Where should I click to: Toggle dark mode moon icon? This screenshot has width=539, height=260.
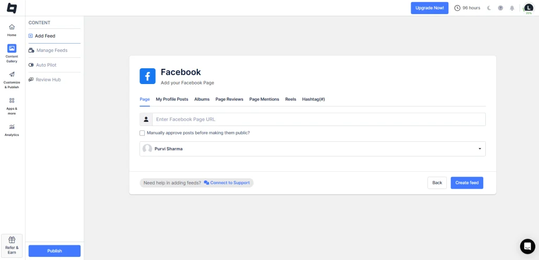pos(489,8)
